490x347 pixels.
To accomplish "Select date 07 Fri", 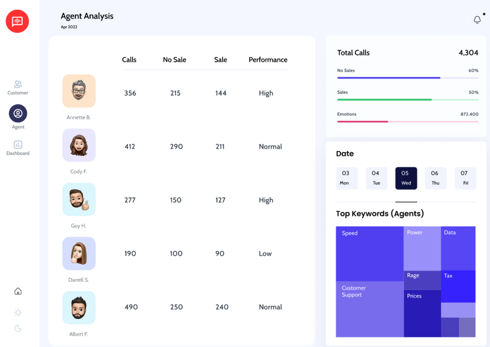I will click(x=465, y=178).
